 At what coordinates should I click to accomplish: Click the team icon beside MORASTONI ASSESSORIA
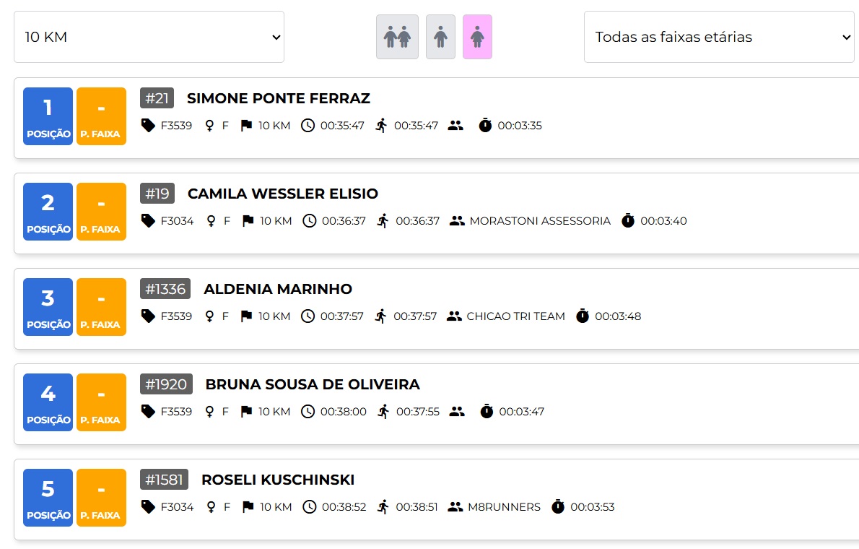[457, 221]
